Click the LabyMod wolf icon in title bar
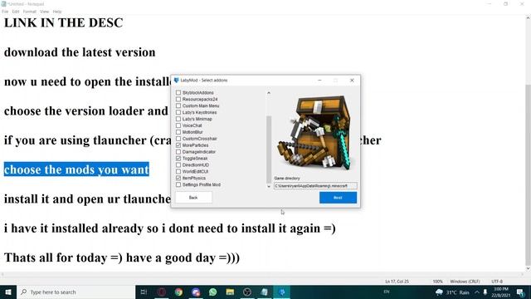This screenshot has width=531, height=299. pyautogui.click(x=176, y=81)
